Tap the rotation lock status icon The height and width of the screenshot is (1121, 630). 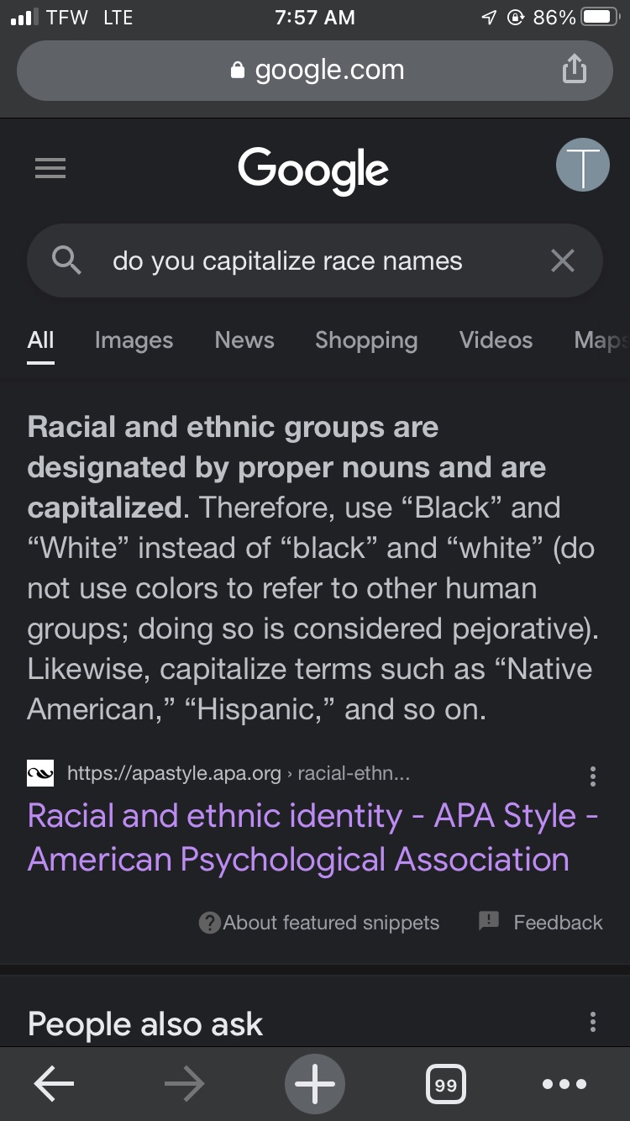point(516,18)
